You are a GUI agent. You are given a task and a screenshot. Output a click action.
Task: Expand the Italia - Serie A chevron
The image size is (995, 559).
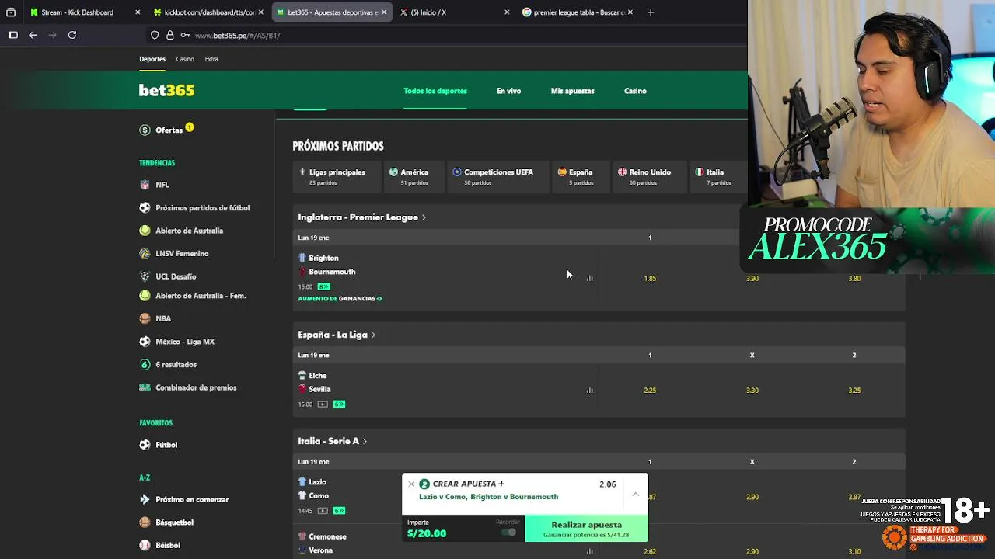365,441
